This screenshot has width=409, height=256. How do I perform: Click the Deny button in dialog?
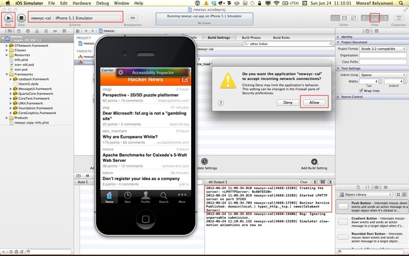pos(287,102)
